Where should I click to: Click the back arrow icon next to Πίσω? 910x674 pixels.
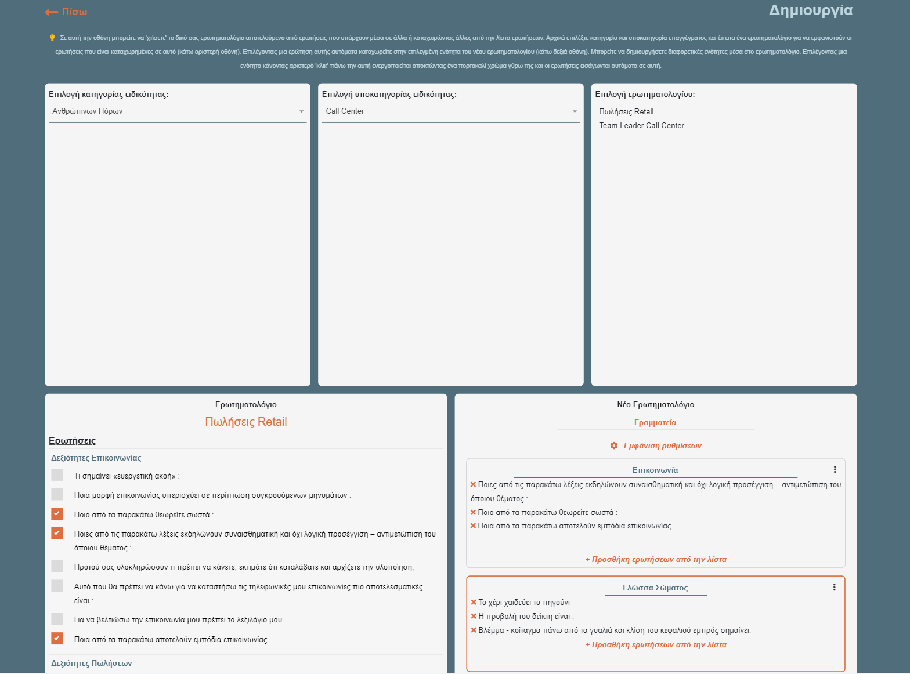(x=51, y=12)
